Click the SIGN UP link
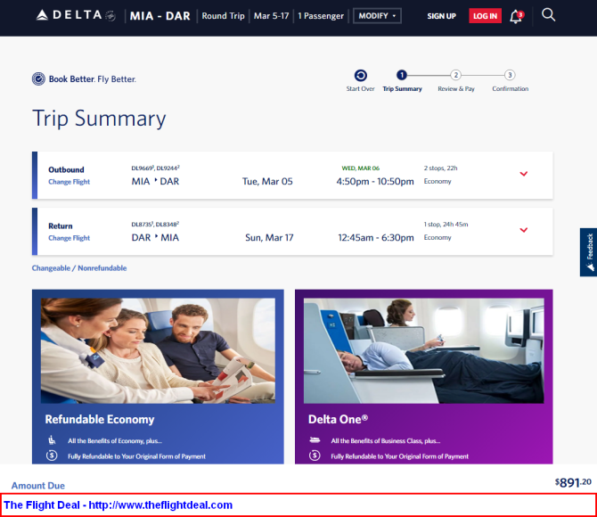 [441, 16]
